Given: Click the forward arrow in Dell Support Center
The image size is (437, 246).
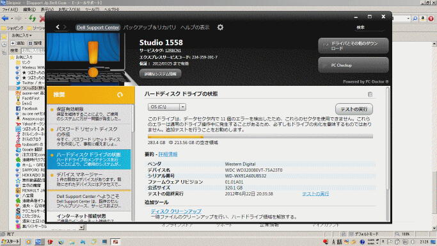Looking at the screenshot, I should coord(65,27).
